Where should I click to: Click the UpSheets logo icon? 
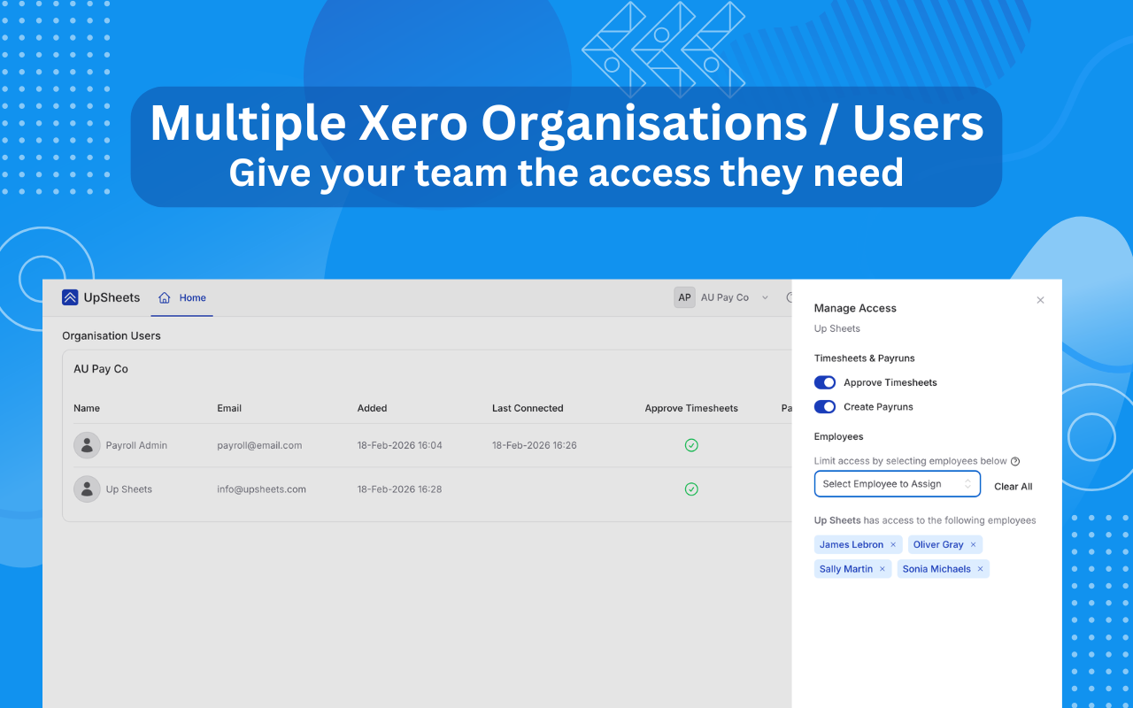click(x=70, y=297)
